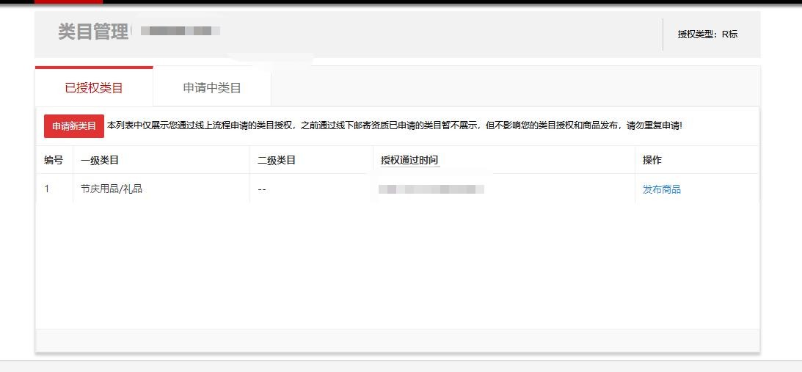The height and width of the screenshot is (372, 802).
Task: Select the 授权通过时间 column header
Action: point(409,160)
